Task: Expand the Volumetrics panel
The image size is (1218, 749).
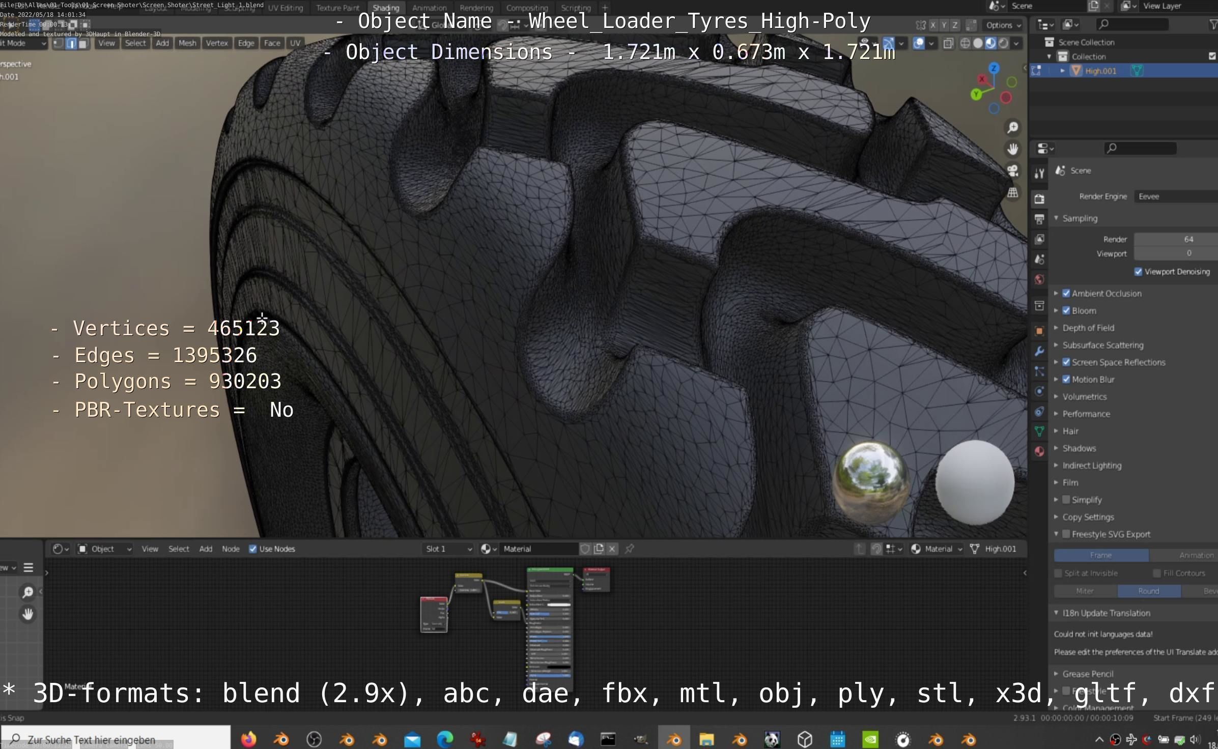Action: point(1056,396)
